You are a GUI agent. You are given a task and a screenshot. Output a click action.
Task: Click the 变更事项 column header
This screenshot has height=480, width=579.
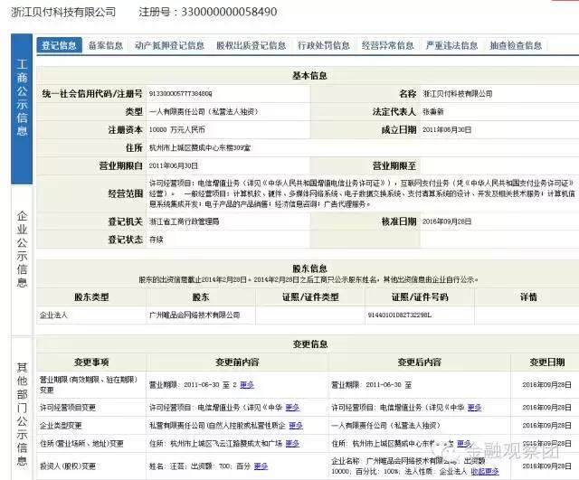tap(91, 362)
